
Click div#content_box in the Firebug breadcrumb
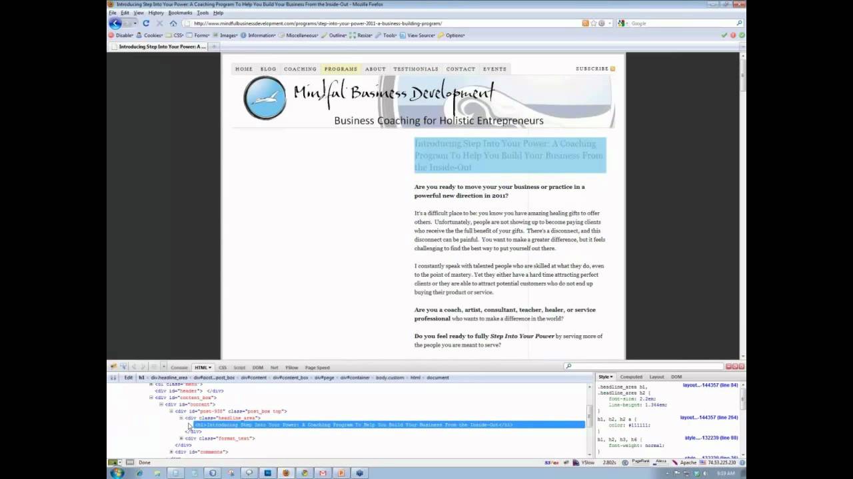tap(291, 377)
